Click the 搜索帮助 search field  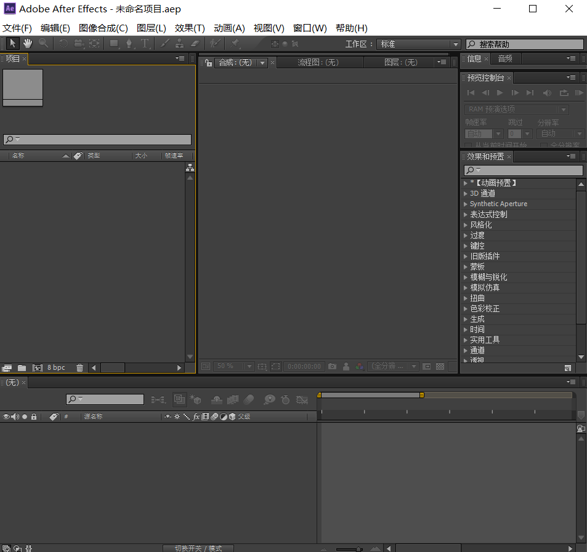[525, 44]
